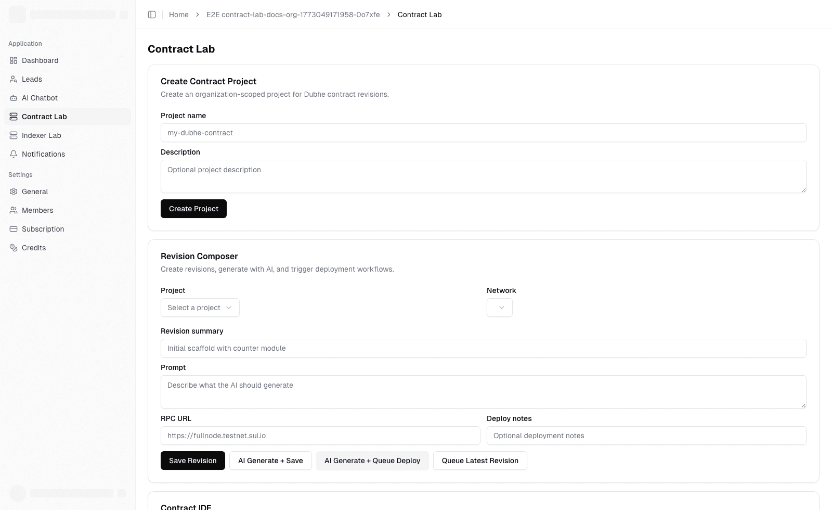Toggle the sidebar collapse icon near breadcrumbs
Viewport: 832px width, 510px height.
point(152,15)
